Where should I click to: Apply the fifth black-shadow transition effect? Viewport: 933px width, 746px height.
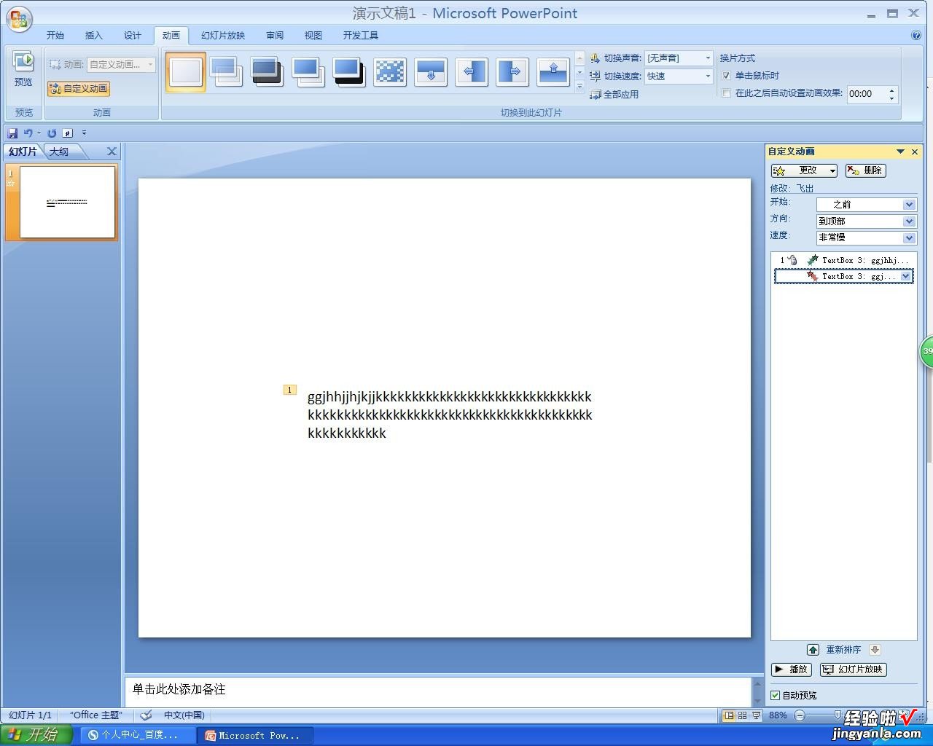[348, 71]
